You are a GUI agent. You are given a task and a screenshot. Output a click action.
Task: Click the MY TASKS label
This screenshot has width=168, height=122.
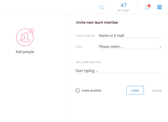(x=123, y=11)
